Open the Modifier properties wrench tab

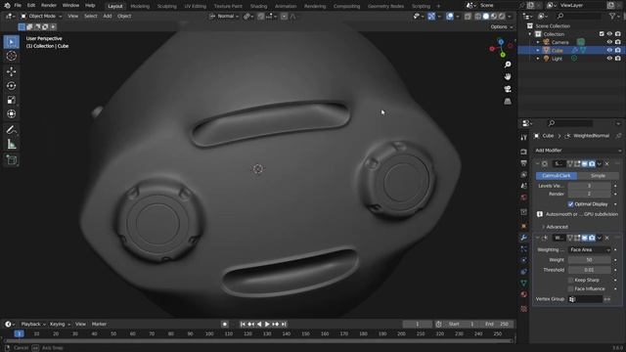(x=524, y=238)
